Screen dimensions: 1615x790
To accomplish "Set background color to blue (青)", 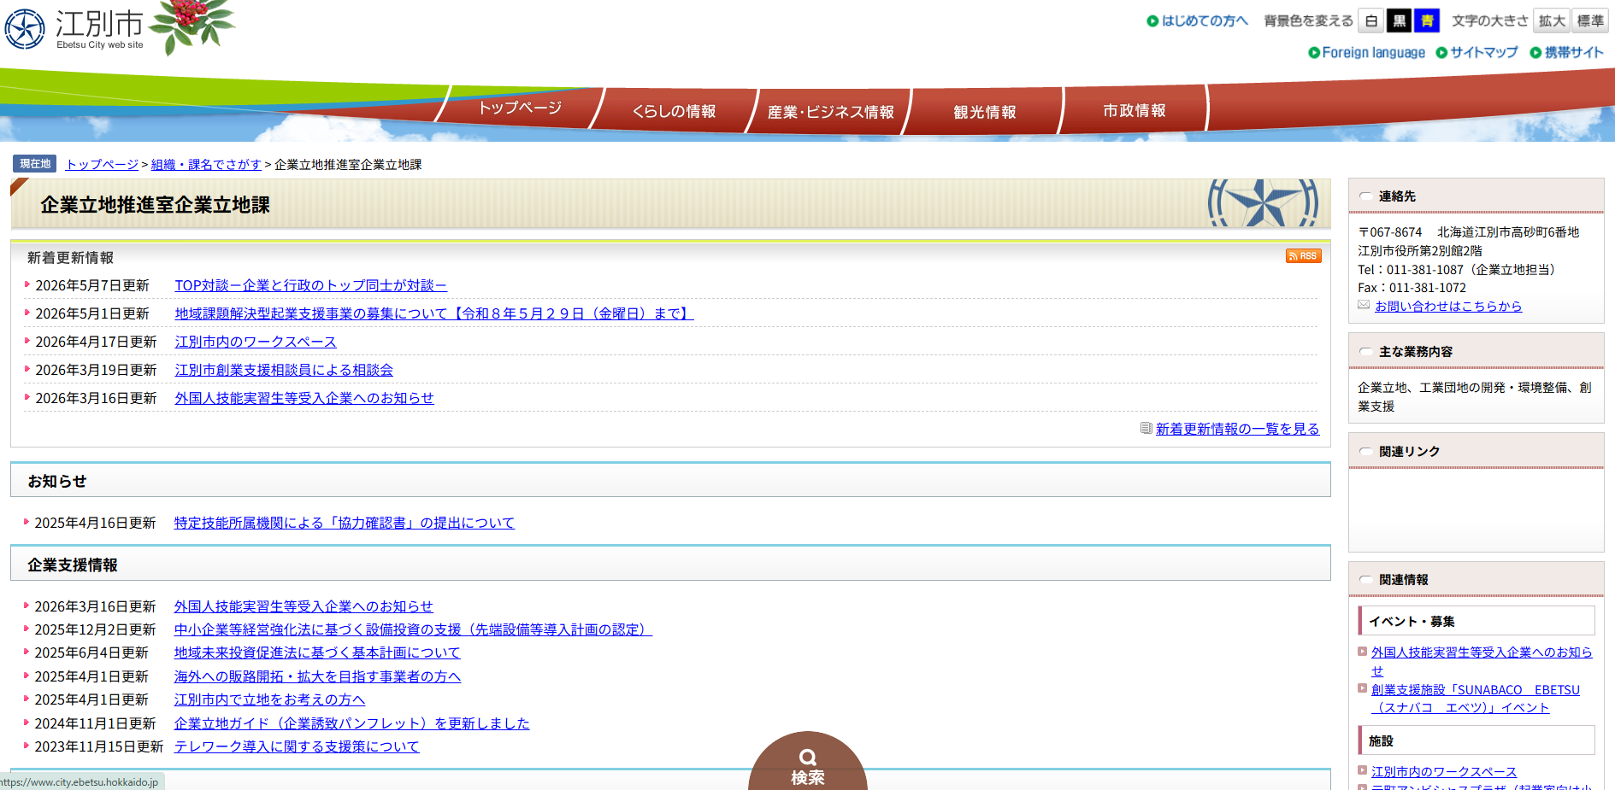I will [x=1427, y=20].
